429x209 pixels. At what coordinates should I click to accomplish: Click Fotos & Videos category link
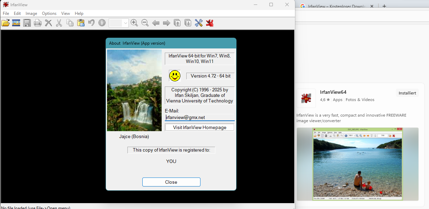pos(360,100)
